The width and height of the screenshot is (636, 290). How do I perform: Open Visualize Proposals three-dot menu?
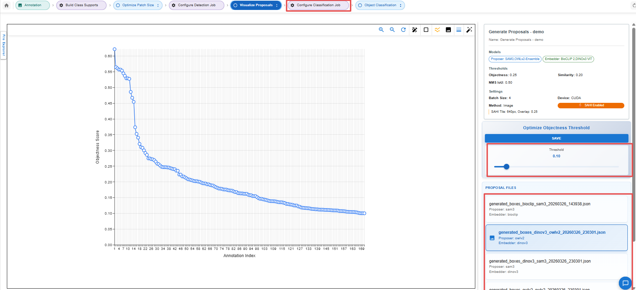point(277,5)
